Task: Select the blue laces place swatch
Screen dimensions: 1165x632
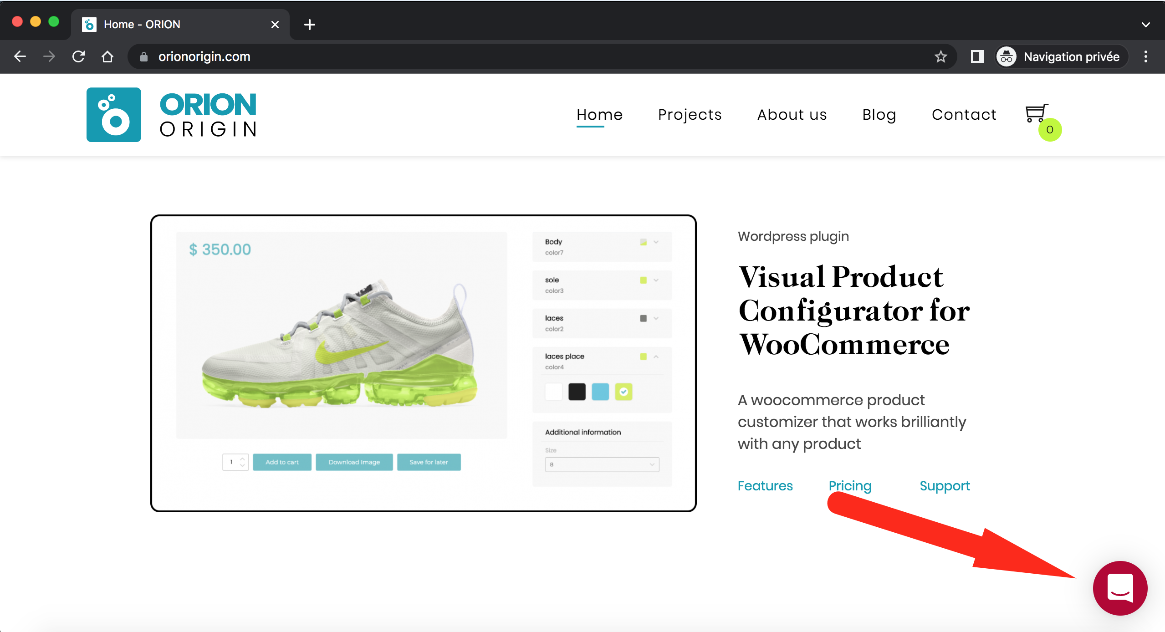Action: [600, 392]
